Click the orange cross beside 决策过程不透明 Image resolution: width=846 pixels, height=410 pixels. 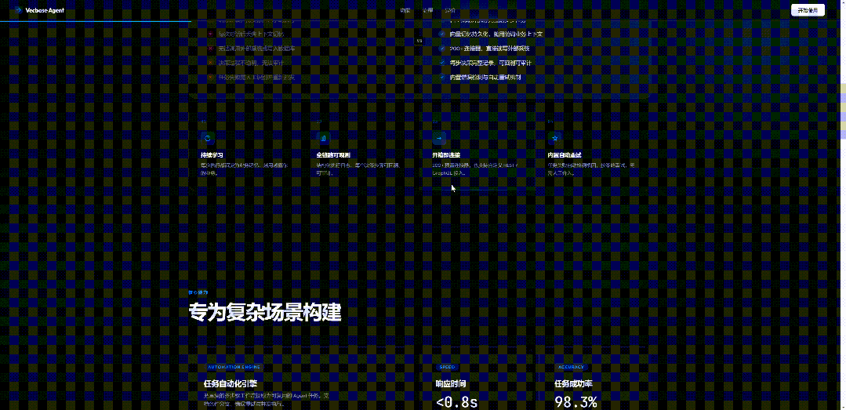pyautogui.click(x=210, y=63)
